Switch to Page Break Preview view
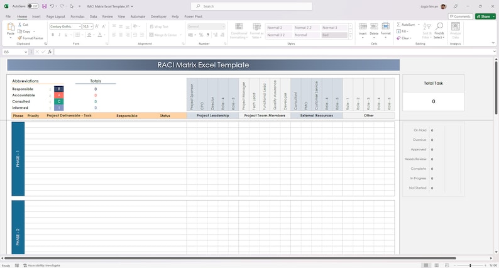 tap(447, 265)
